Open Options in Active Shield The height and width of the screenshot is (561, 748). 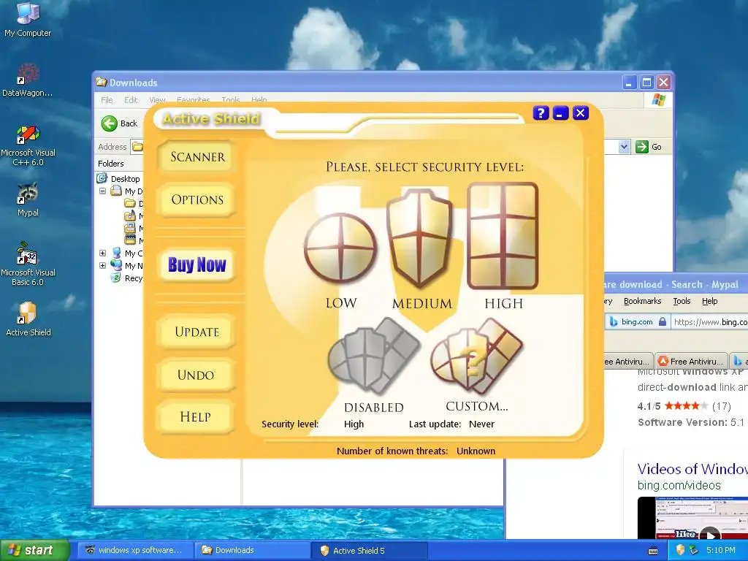coord(197,200)
